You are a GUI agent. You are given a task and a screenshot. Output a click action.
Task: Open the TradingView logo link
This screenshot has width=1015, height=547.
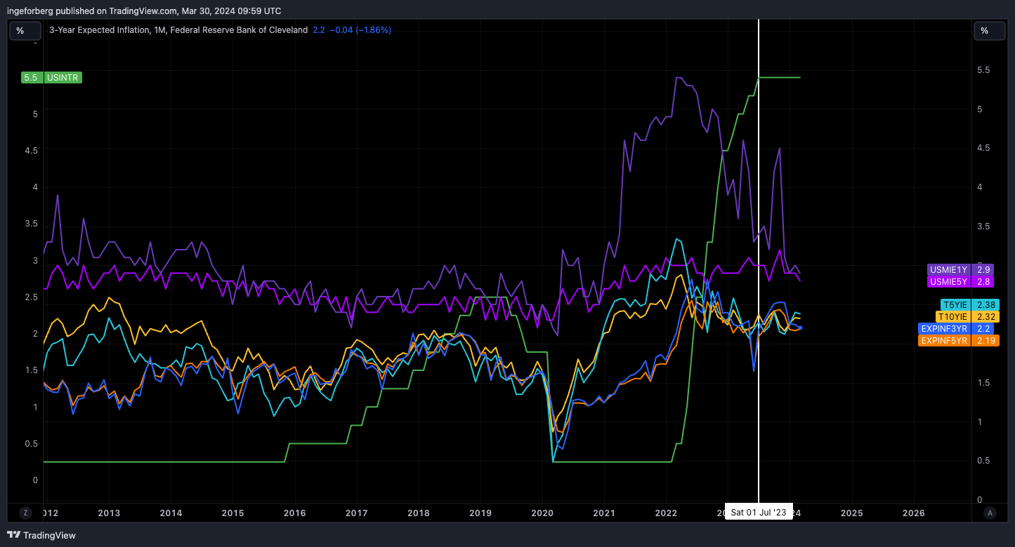coord(41,535)
